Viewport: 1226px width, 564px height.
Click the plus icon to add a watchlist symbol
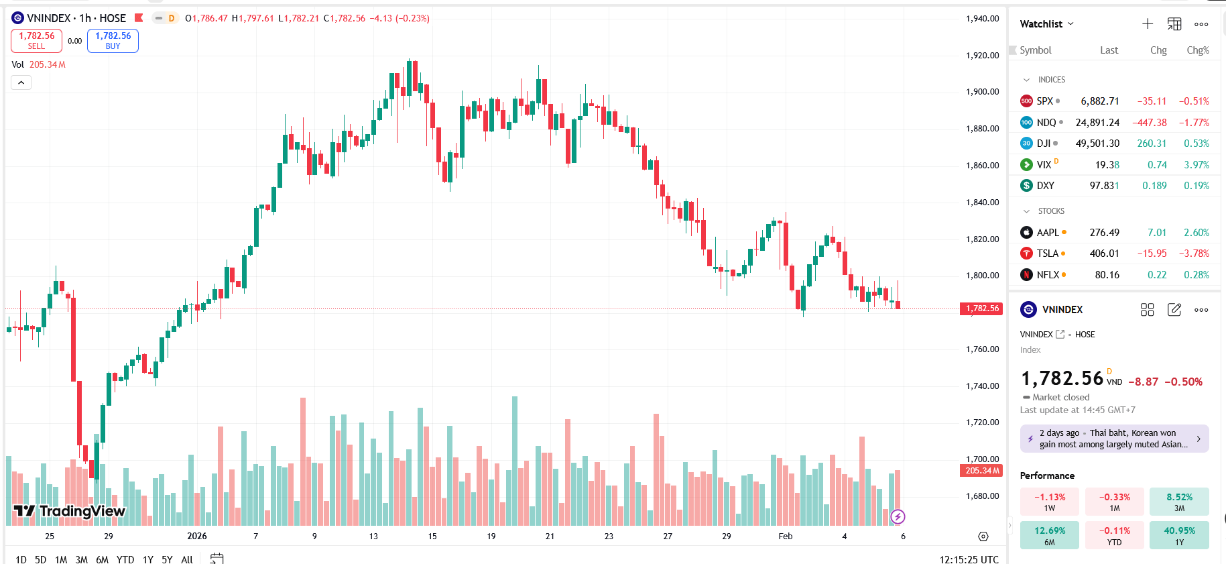[1148, 23]
